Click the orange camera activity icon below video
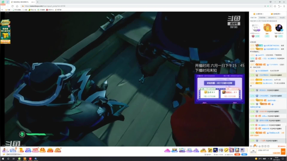Screen dimensions: 287x161 tap(43, 150)
